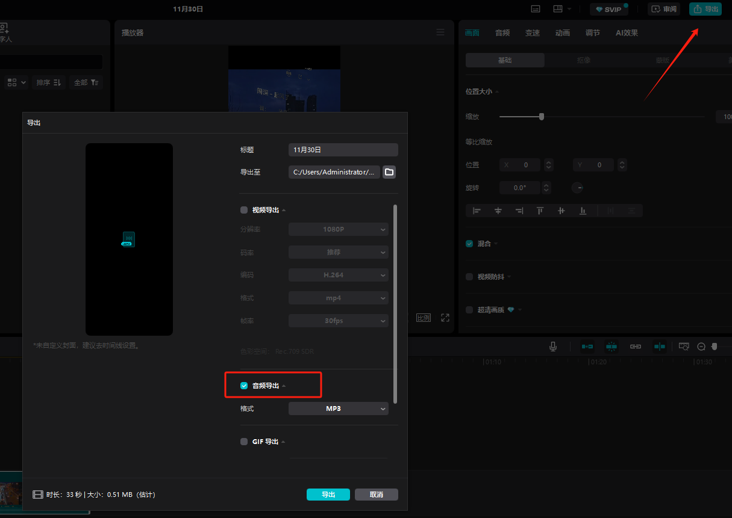The height and width of the screenshot is (518, 732).
Task: Enable the 视频导出 video export checkbox
Action: [x=244, y=210]
